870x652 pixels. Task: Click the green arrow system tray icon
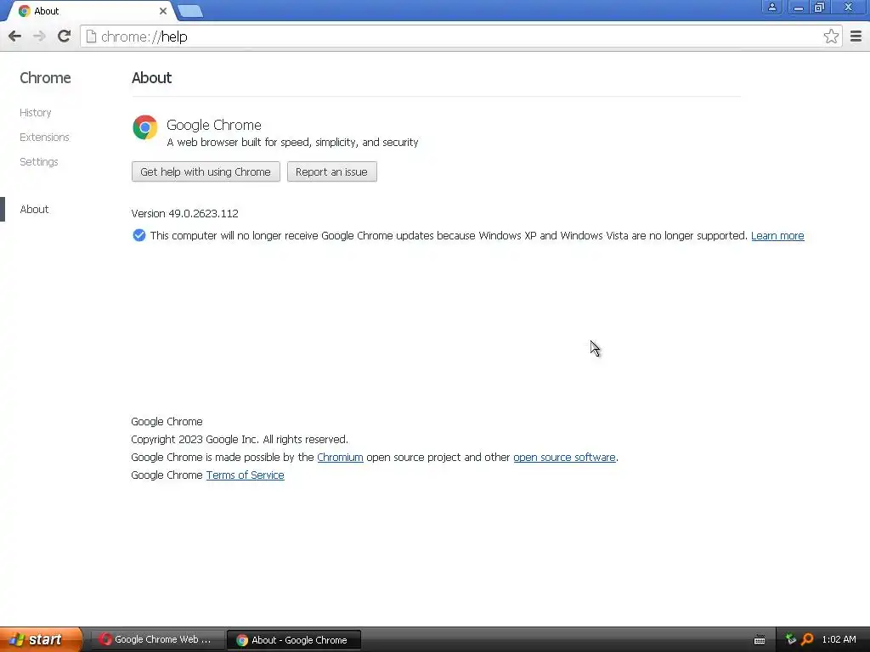point(791,639)
